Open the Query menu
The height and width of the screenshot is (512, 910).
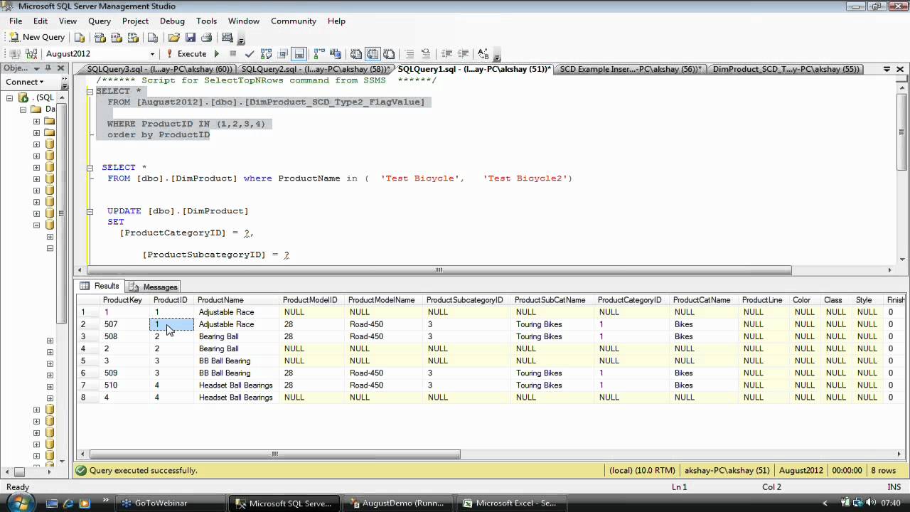pyautogui.click(x=100, y=21)
